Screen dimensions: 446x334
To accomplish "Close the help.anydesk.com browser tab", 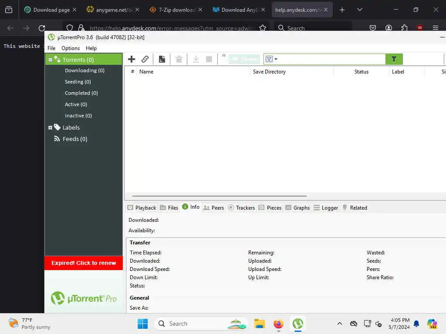I will tap(326, 10).
